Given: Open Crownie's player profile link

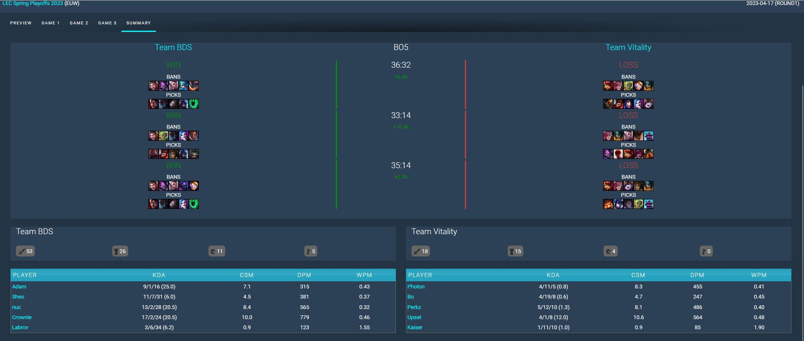Looking at the screenshot, I should click(x=22, y=317).
